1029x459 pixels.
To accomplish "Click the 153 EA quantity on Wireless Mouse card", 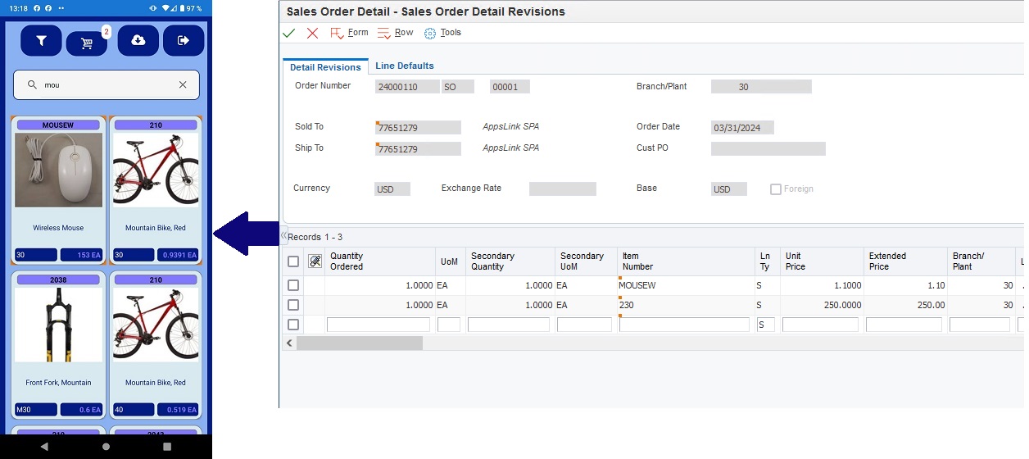I will pyautogui.click(x=81, y=255).
